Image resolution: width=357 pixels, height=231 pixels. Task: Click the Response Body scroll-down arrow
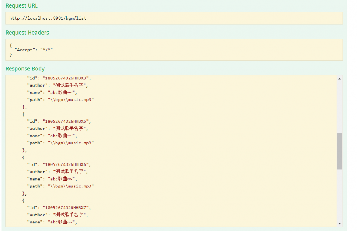click(339, 223)
